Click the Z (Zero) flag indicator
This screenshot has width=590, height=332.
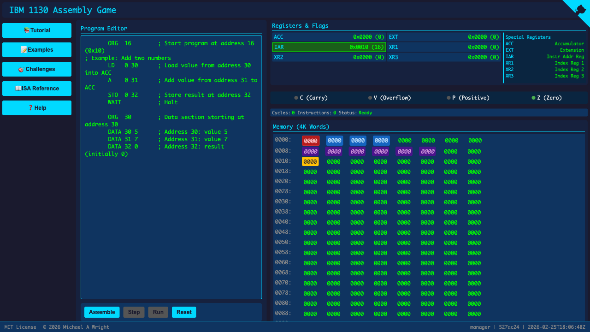tap(547, 98)
